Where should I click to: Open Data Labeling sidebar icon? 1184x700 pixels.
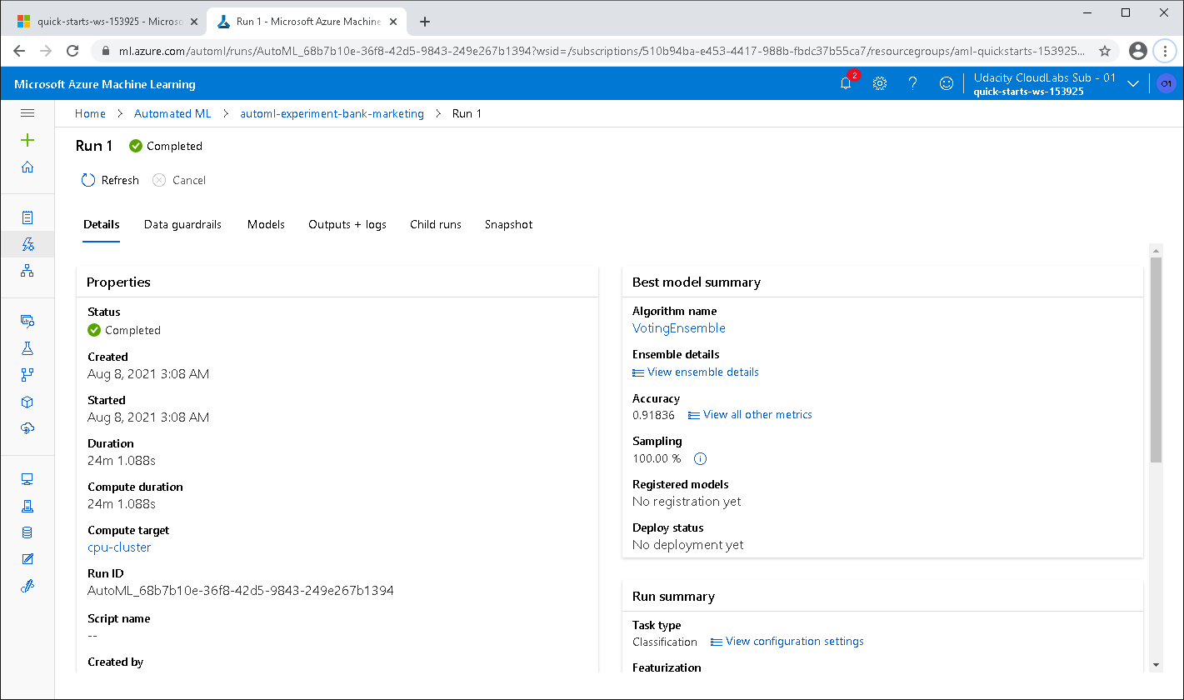click(27, 559)
